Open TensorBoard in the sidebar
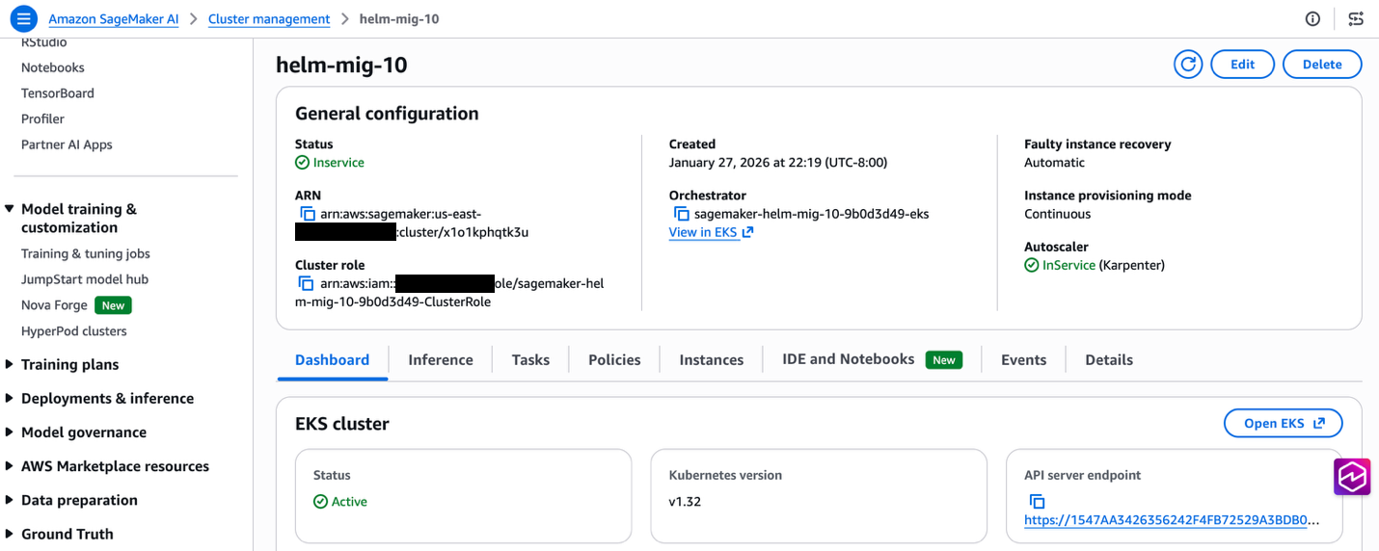The image size is (1379, 551). pyautogui.click(x=58, y=93)
